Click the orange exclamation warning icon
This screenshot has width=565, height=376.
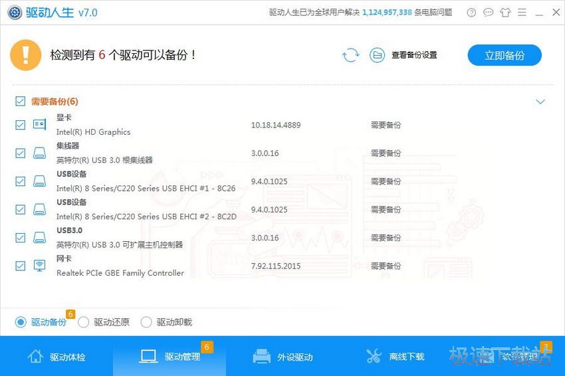pyautogui.click(x=25, y=55)
